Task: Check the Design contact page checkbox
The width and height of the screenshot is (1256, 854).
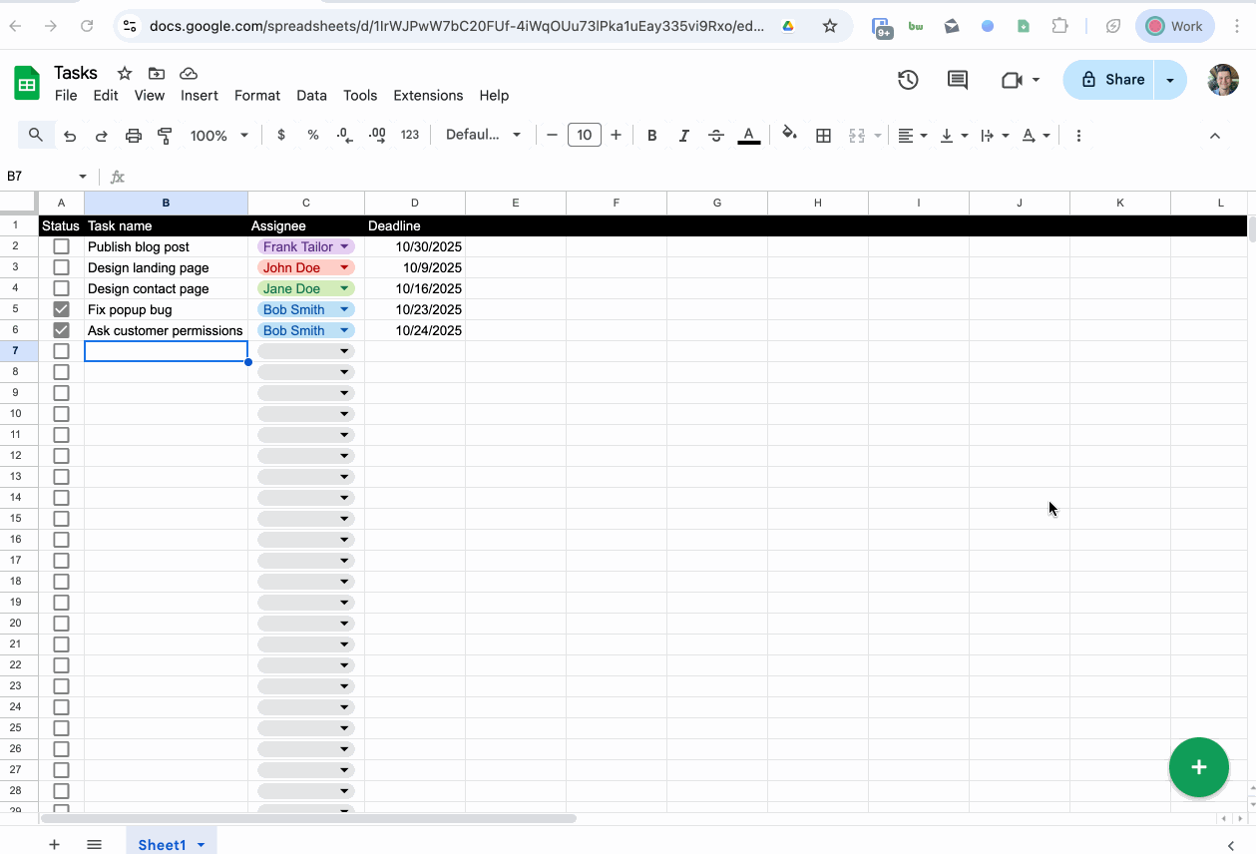Action: pyautogui.click(x=62, y=288)
